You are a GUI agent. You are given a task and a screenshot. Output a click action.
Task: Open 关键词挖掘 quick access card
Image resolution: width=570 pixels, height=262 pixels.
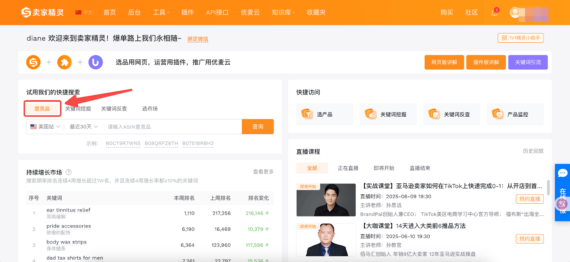pos(388,114)
